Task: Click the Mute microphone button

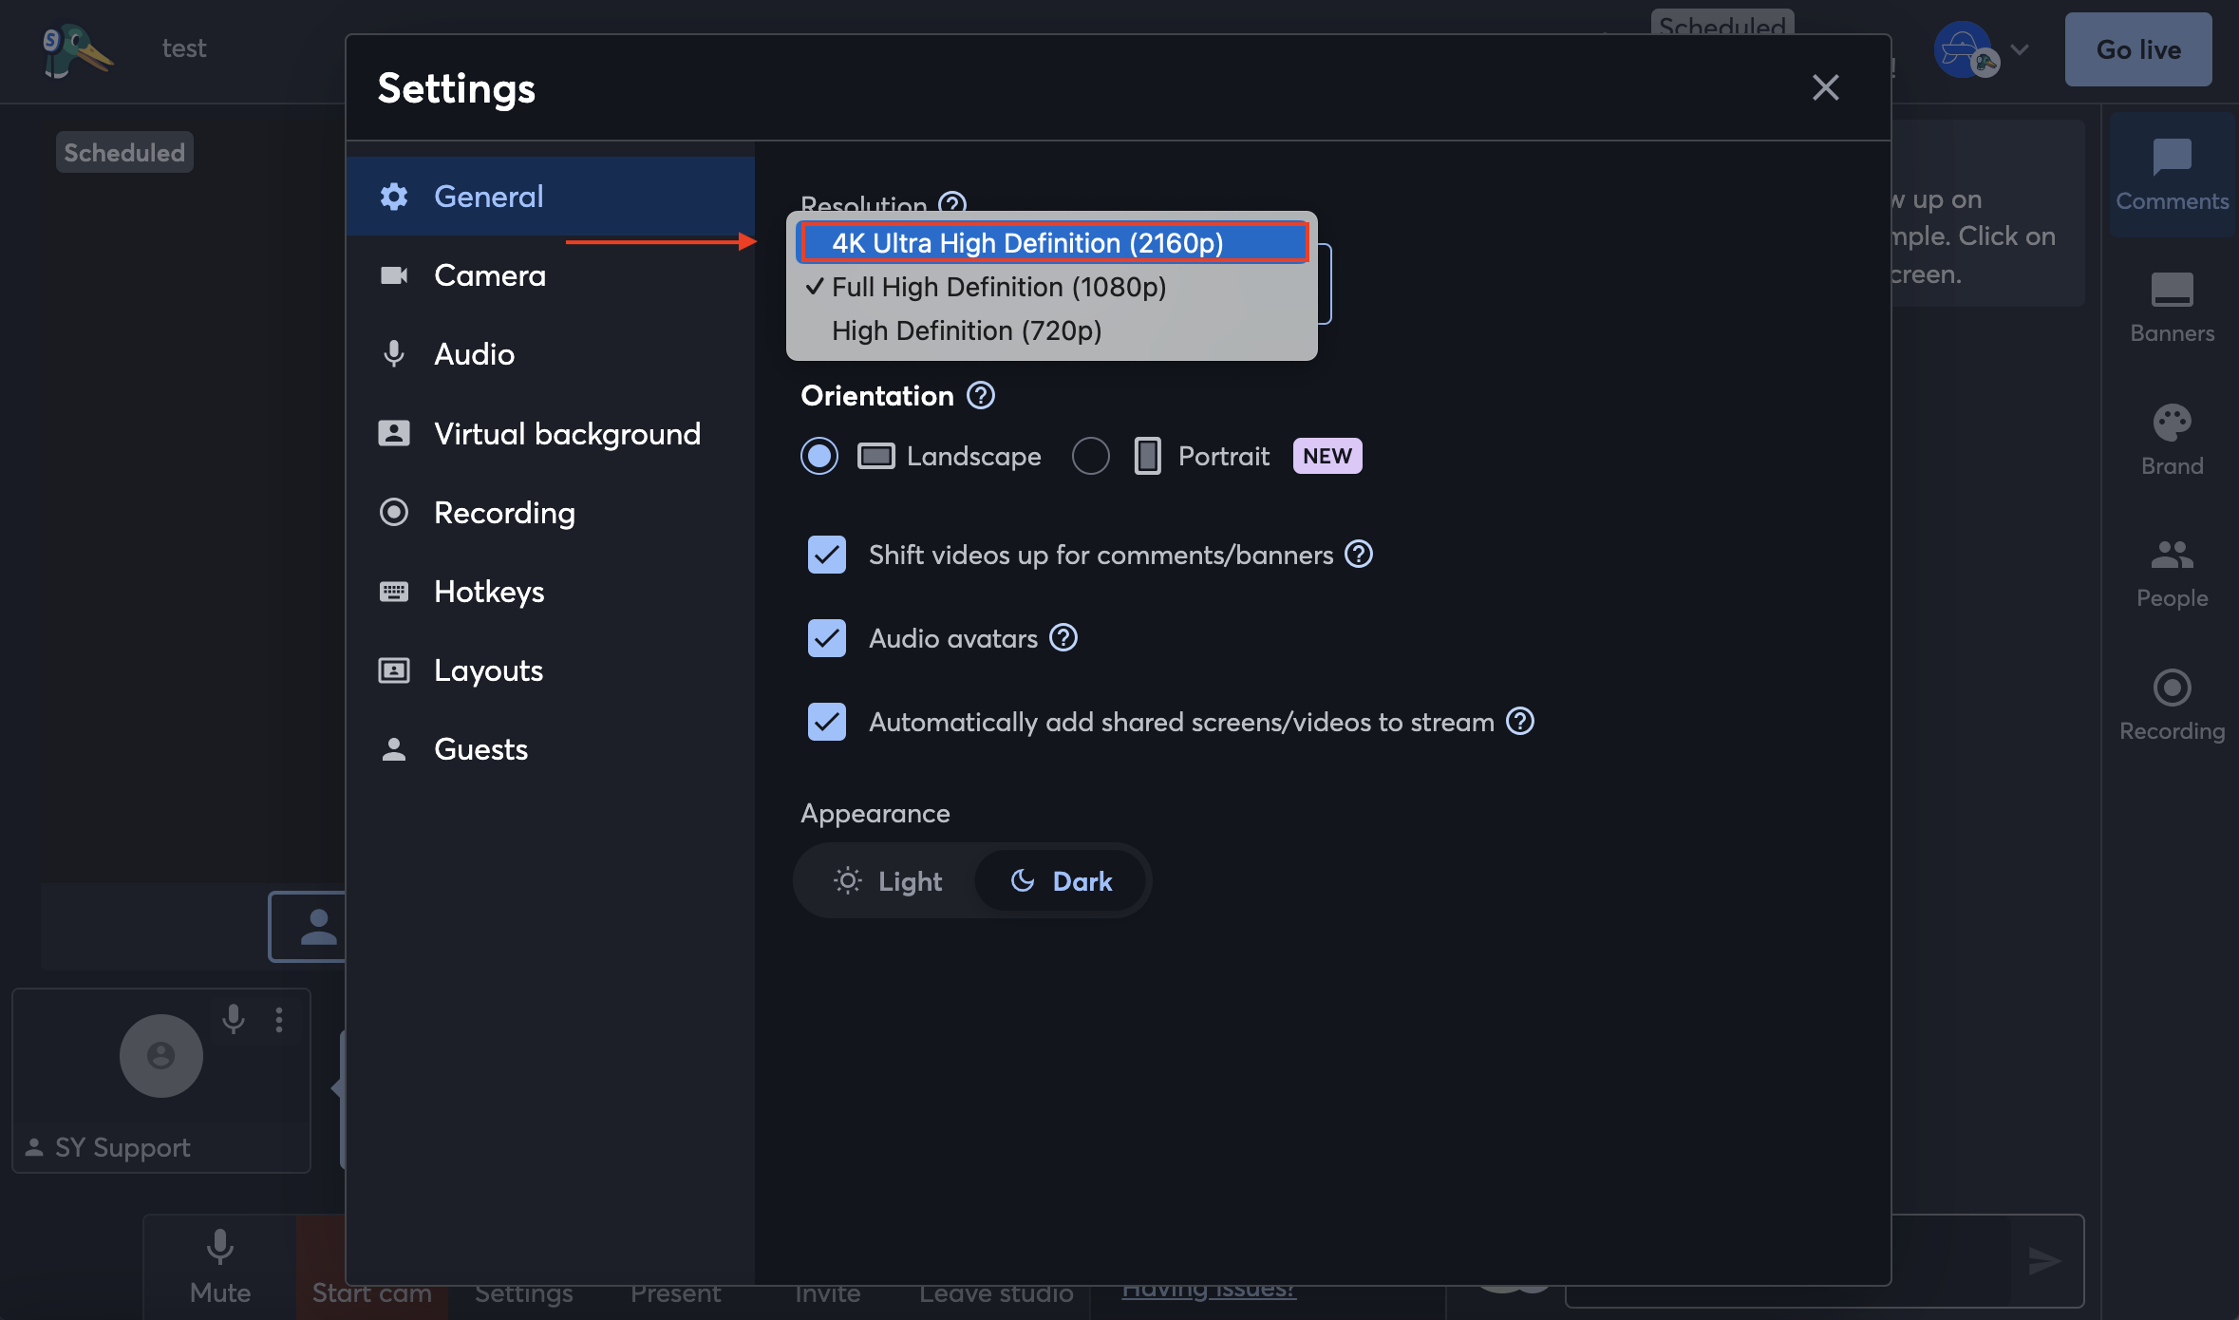Action: coord(220,1267)
